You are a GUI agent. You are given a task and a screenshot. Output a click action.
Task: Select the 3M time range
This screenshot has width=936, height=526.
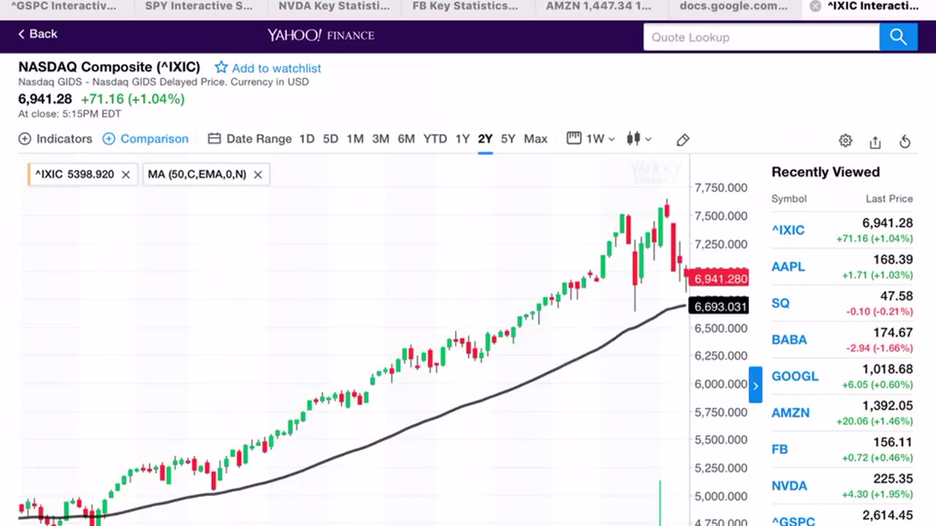[x=380, y=139]
